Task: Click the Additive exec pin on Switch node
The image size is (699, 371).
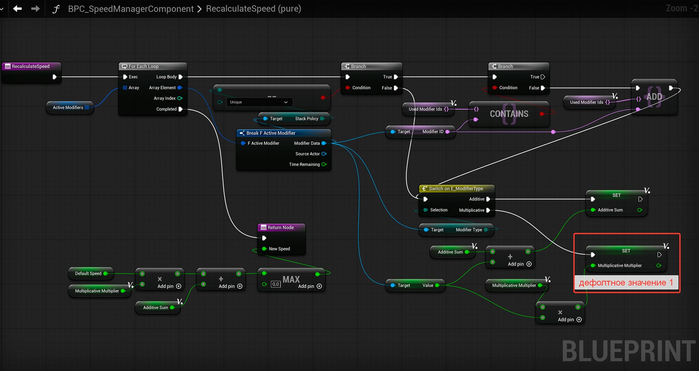Action: point(488,199)
